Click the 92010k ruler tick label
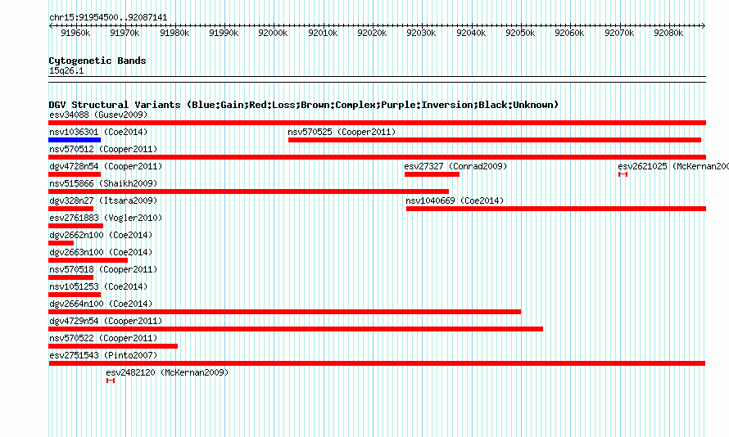The image size is (729, 437). [323, 33]
